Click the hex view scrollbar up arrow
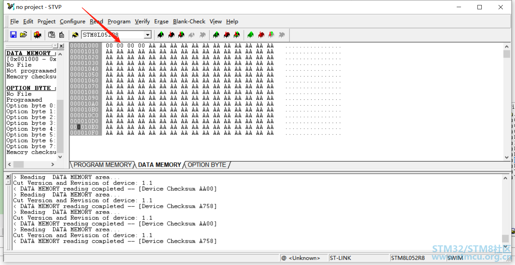 506,46
